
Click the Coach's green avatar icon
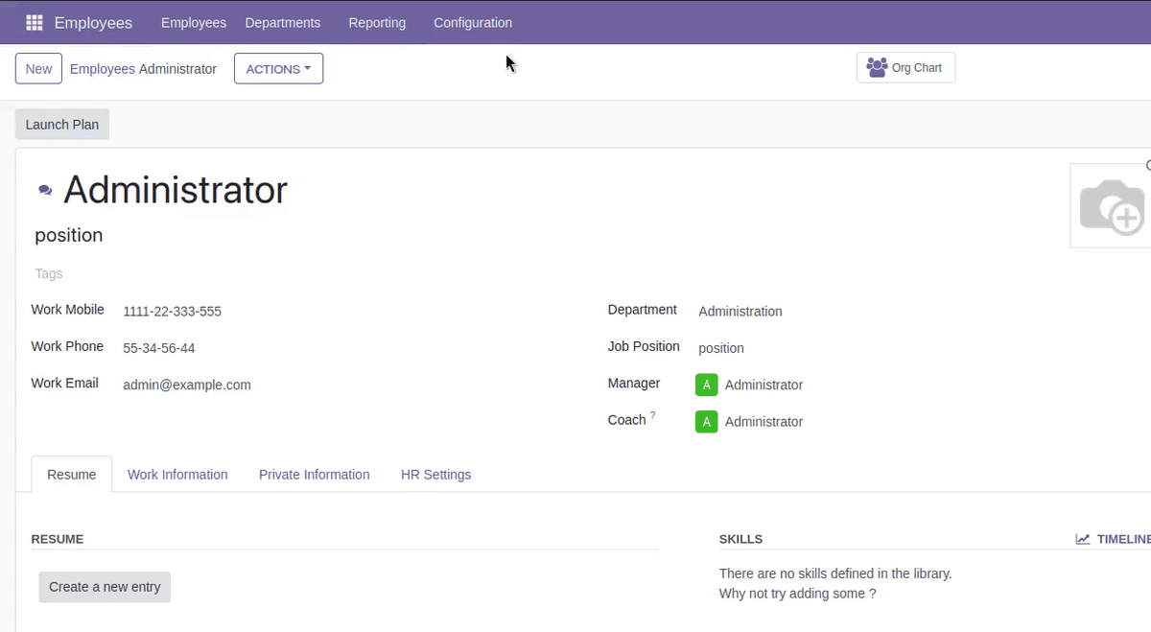tap(706, 422)
